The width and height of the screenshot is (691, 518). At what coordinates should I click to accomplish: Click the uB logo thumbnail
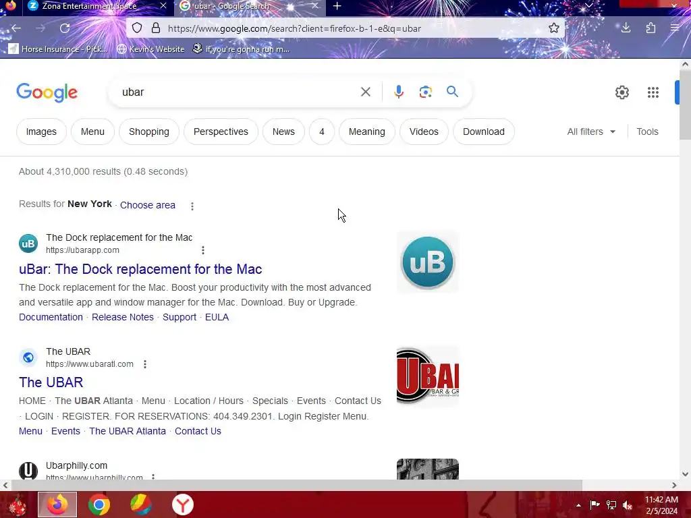(x=427, y=262)
